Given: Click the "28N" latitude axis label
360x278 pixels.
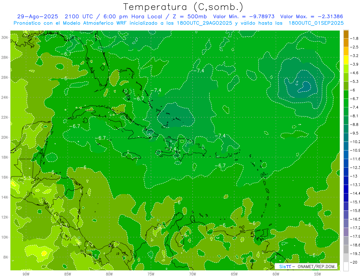Looking at the screenshot, I should (x=4, y=57).
